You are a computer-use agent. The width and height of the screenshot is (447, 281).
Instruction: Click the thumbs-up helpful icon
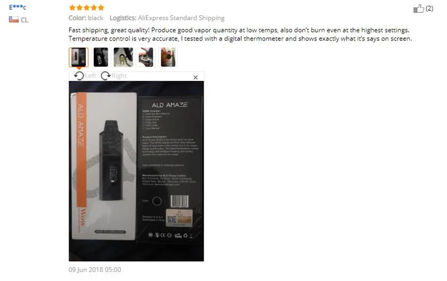[x=418, y=8]
